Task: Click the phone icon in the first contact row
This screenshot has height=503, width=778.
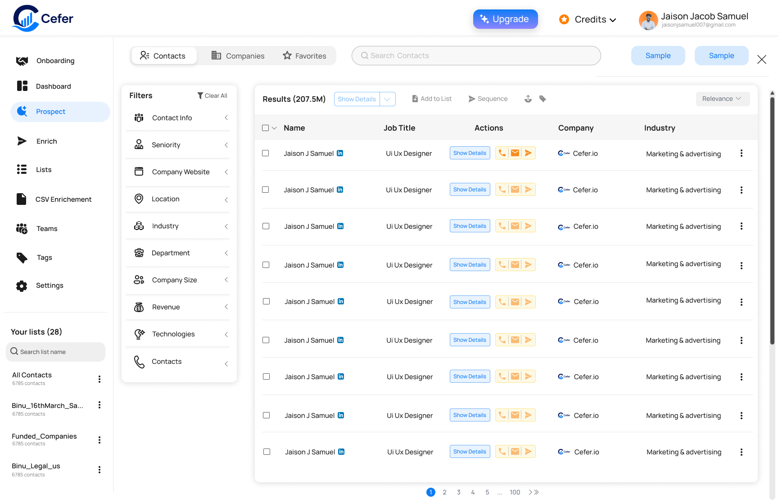Action: pos(502,153)
